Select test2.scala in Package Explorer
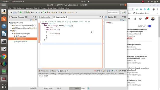 (23, 39)
